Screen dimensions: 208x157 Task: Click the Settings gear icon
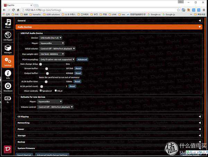[x=8, y=62]
